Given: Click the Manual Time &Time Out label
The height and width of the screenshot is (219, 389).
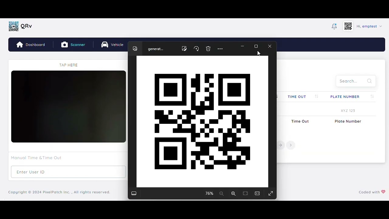Looking at the screenshot, I should (x=36, y=158).
